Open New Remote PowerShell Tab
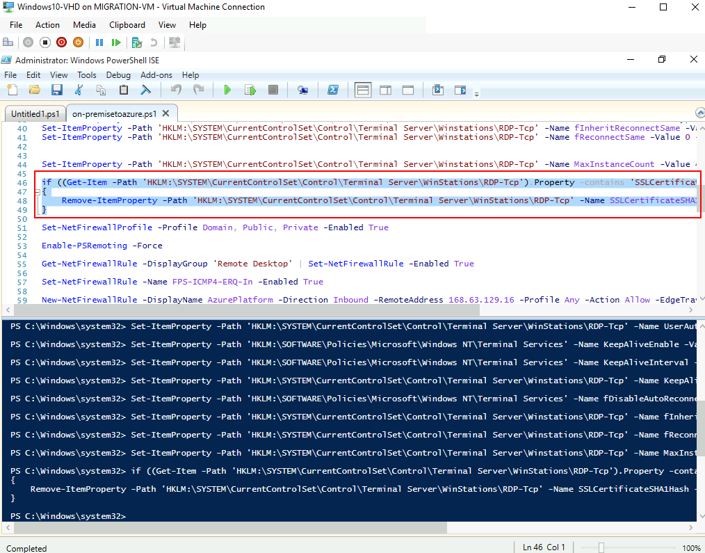This screenshot has width=705, height=553. pos(302,90)
